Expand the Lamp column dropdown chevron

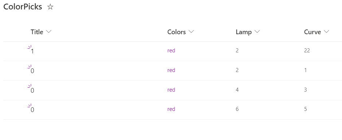tap(257, 32)
